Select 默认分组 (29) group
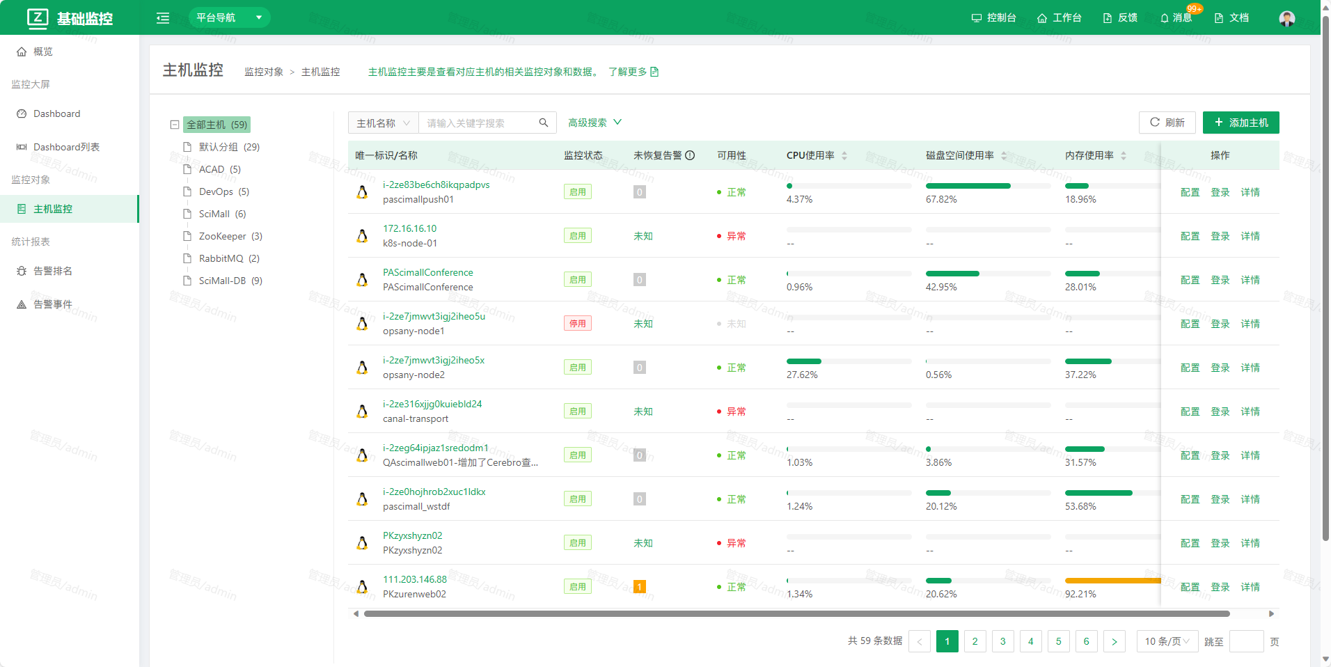The width and height of the screenshot is (1331, 667). (x=229, y=147)
